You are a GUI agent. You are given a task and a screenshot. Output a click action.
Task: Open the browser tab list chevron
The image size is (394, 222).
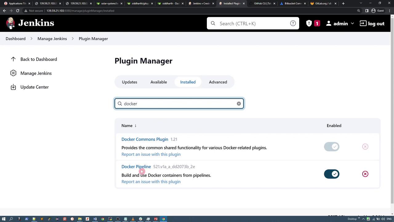pos(361,3)
